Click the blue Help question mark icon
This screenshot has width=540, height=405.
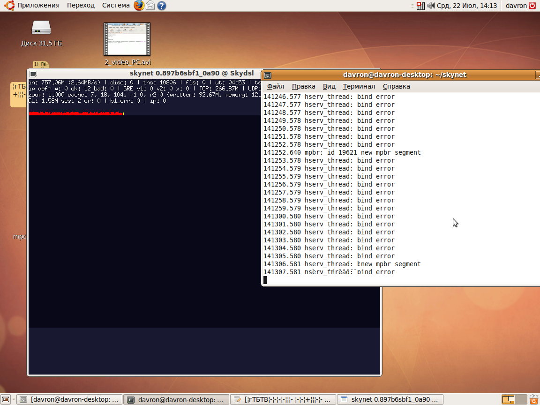pyautogui.click(x=161, y=6)
